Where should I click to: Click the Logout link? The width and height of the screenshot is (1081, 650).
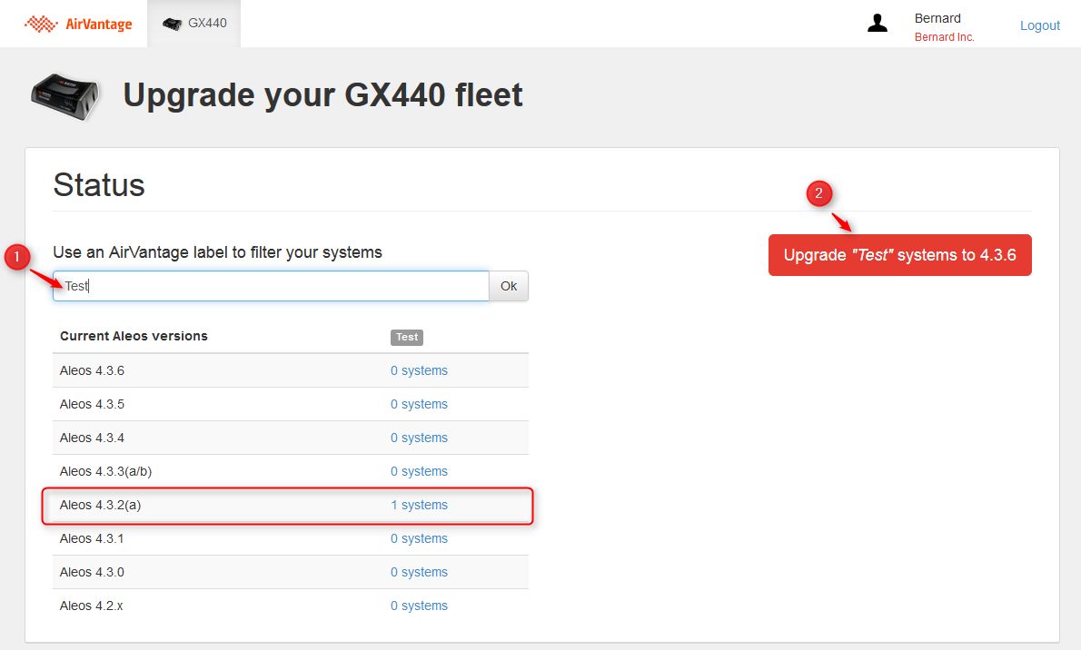click(x=1039, y=25)
